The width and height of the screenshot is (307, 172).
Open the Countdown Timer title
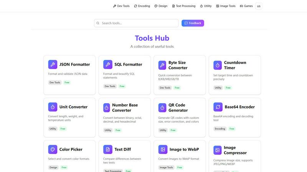click(235, 65)
